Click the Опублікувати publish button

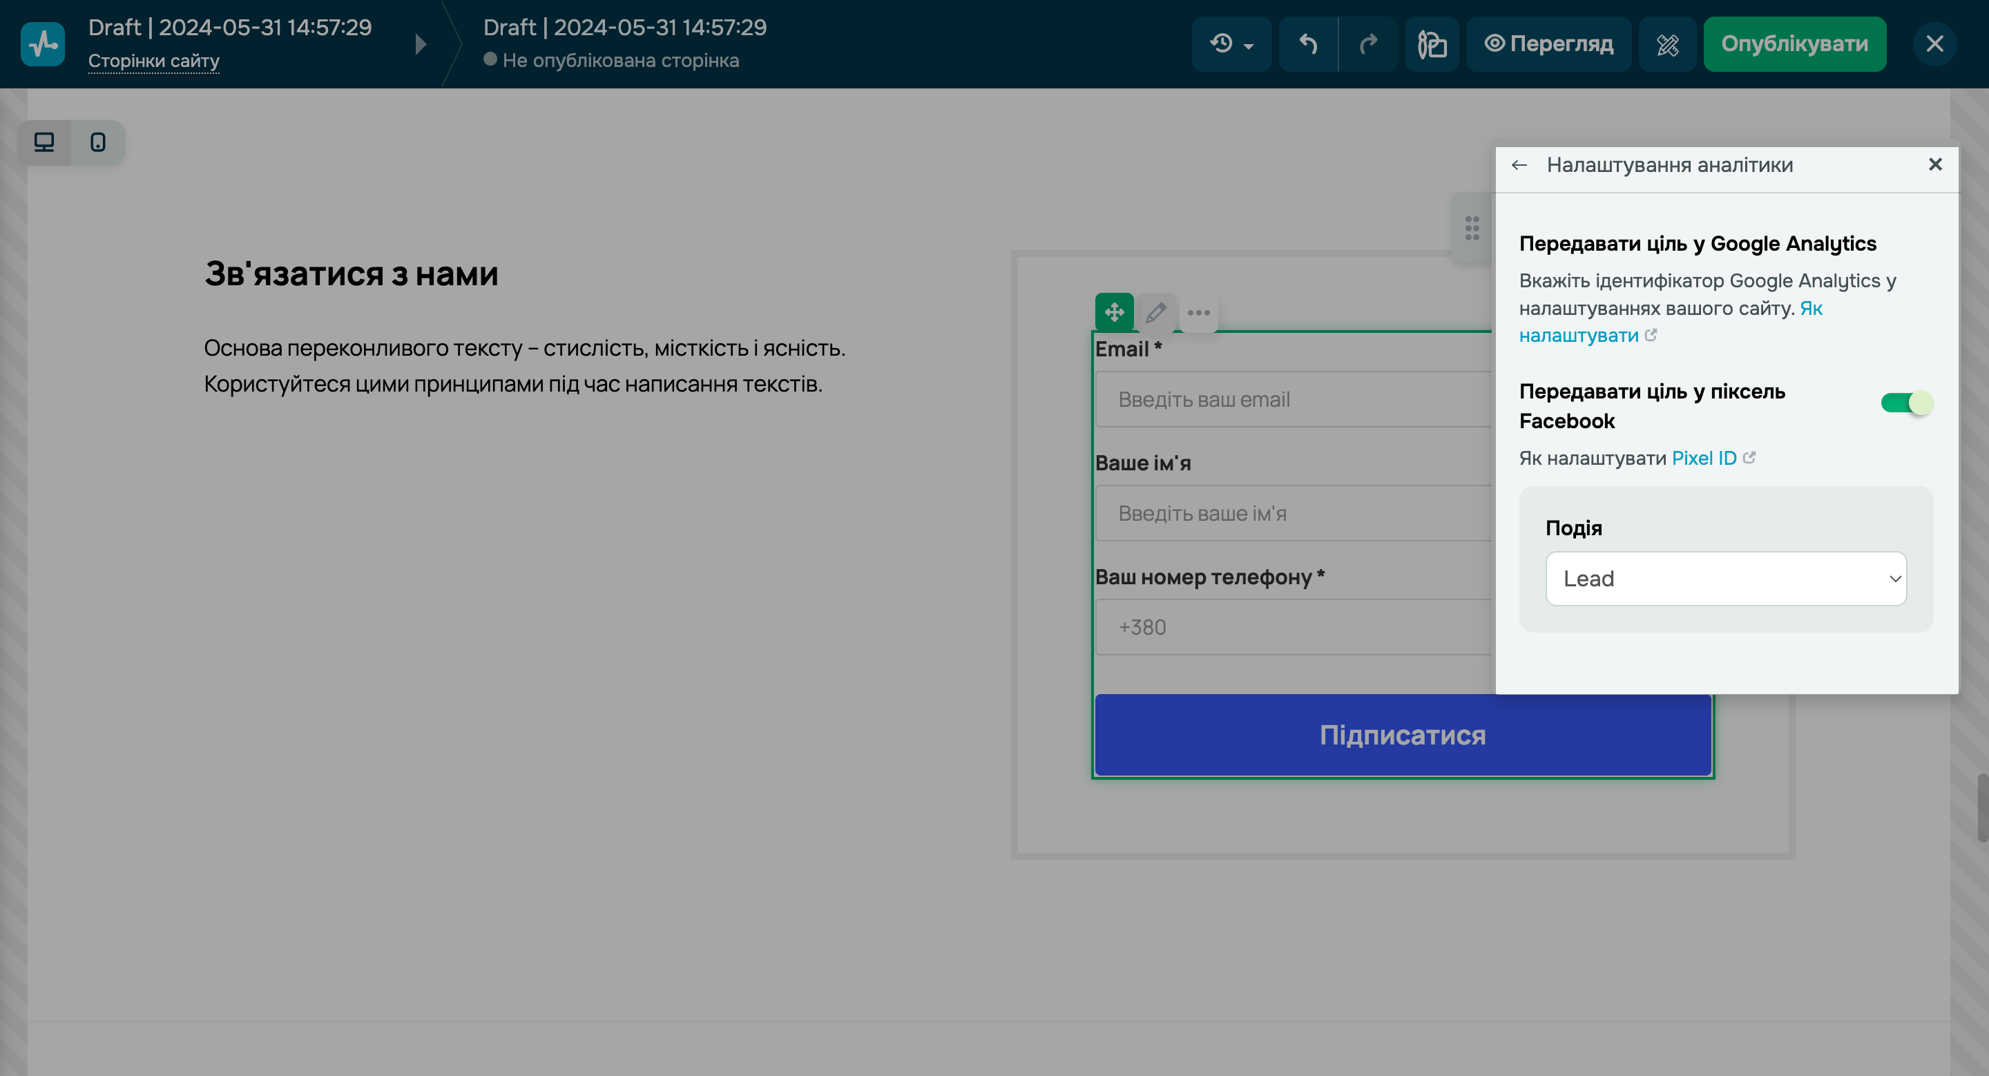click(1794, 44)
